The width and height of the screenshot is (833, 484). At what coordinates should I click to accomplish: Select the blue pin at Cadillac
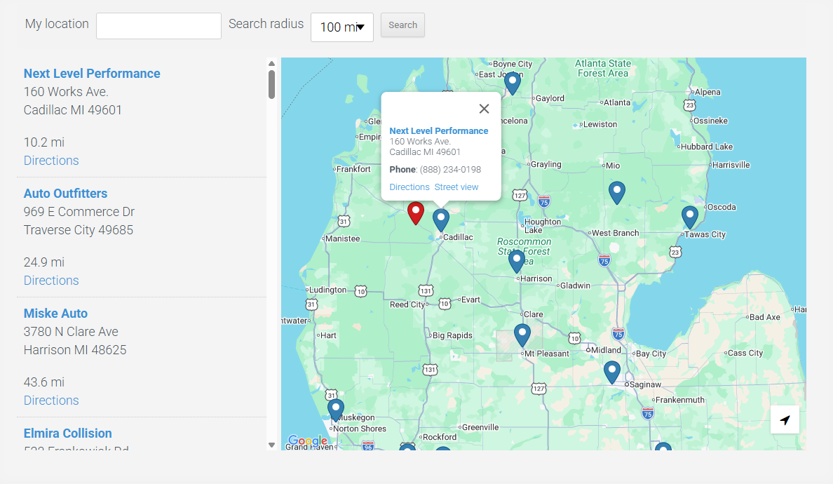[440, 219]
